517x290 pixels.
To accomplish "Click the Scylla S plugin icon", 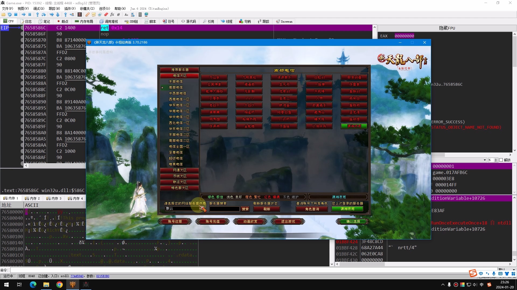I will [x=80, y=15].
